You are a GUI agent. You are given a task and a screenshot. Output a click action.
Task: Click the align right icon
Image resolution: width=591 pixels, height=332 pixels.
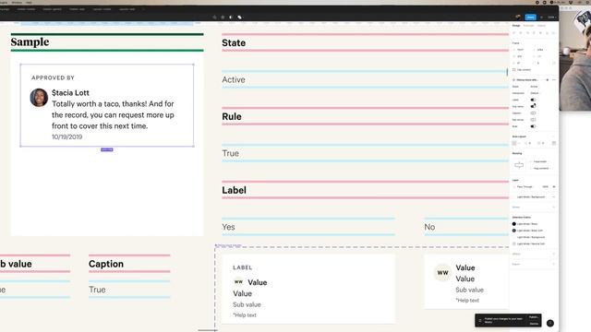(527, 33)
